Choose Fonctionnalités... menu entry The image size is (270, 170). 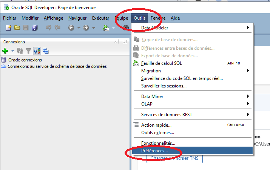tap(192, 143)
